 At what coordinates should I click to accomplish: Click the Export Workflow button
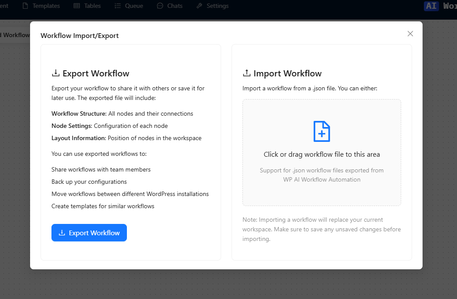point(89,233)
